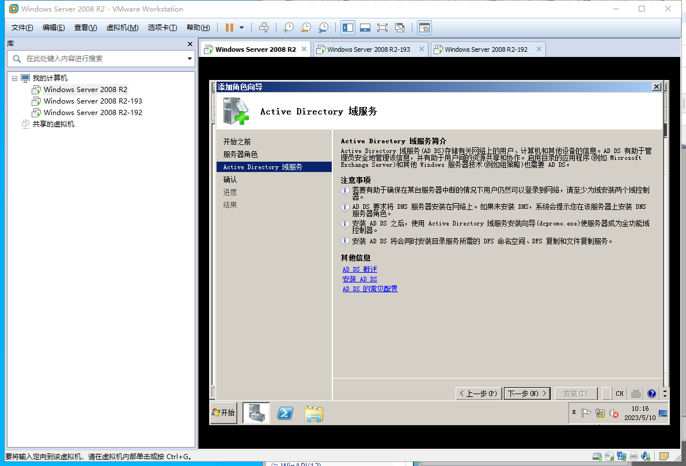This screenshot has width=686, height=466.
Task: Click the language bar keyboard icon
Action: tap(636, 394)
